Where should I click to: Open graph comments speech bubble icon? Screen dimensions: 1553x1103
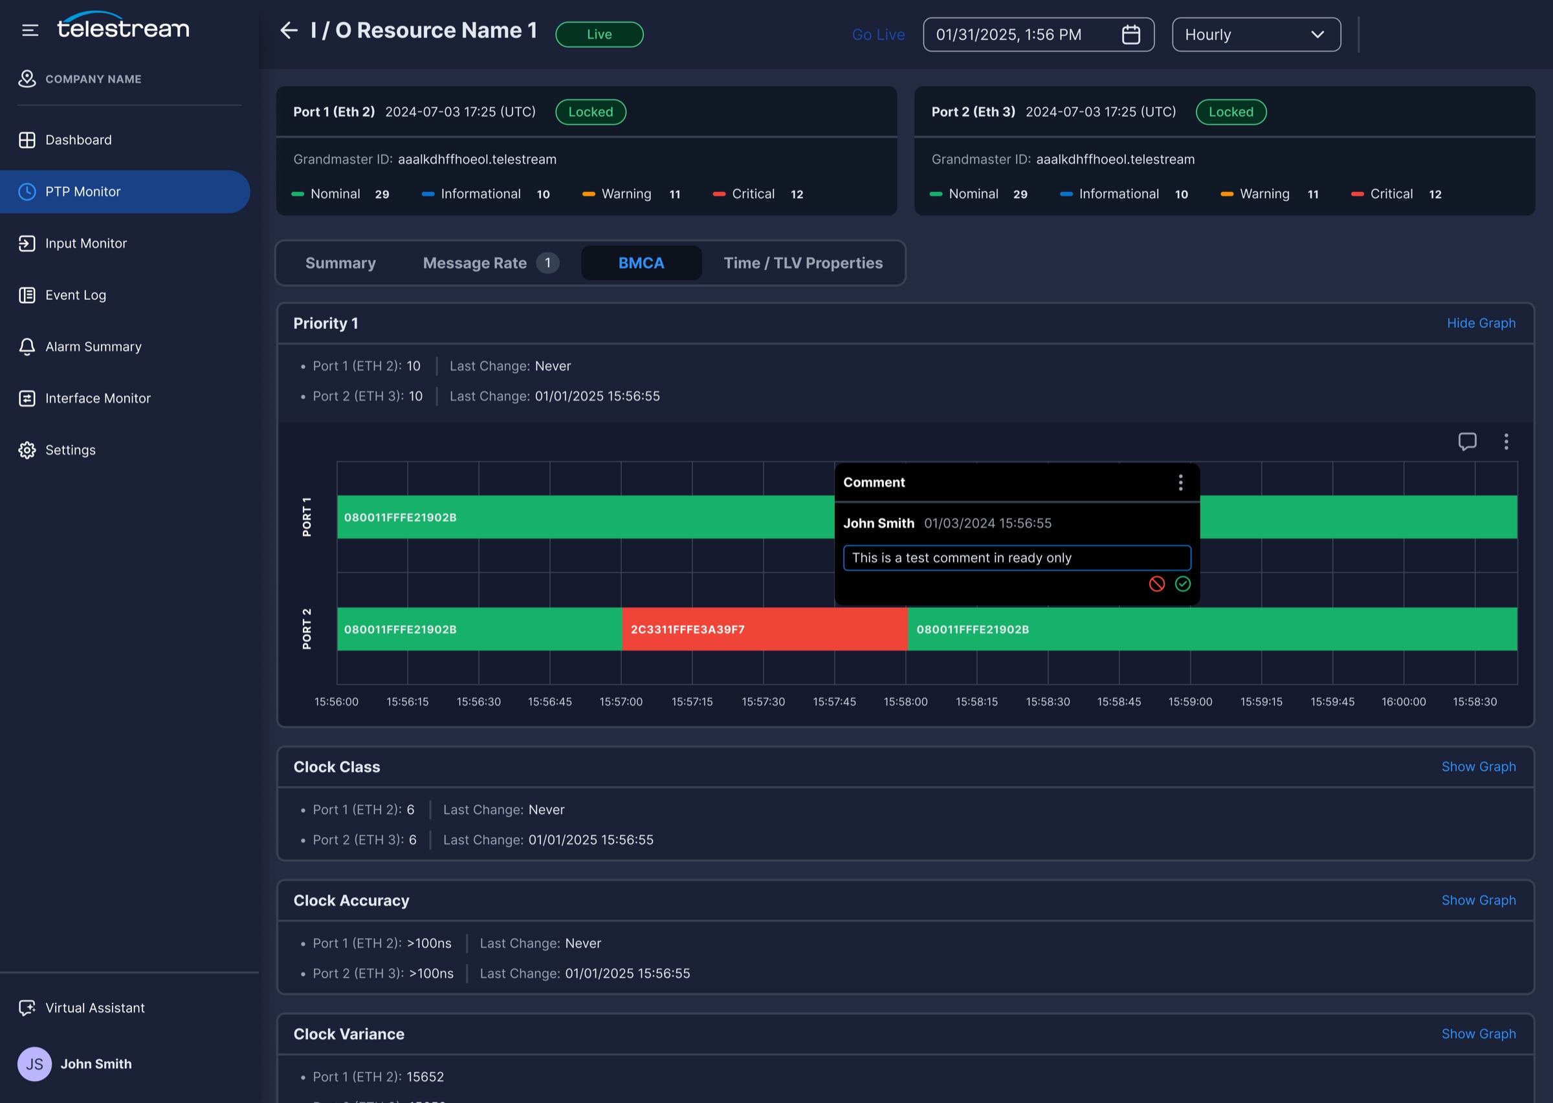click(x=1467, y=442)
